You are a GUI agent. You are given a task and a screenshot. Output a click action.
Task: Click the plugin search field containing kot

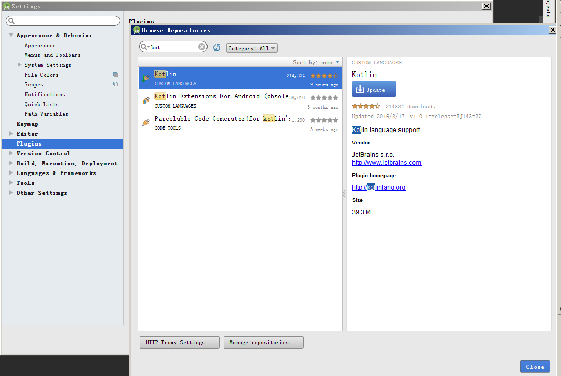click(173, 47)
